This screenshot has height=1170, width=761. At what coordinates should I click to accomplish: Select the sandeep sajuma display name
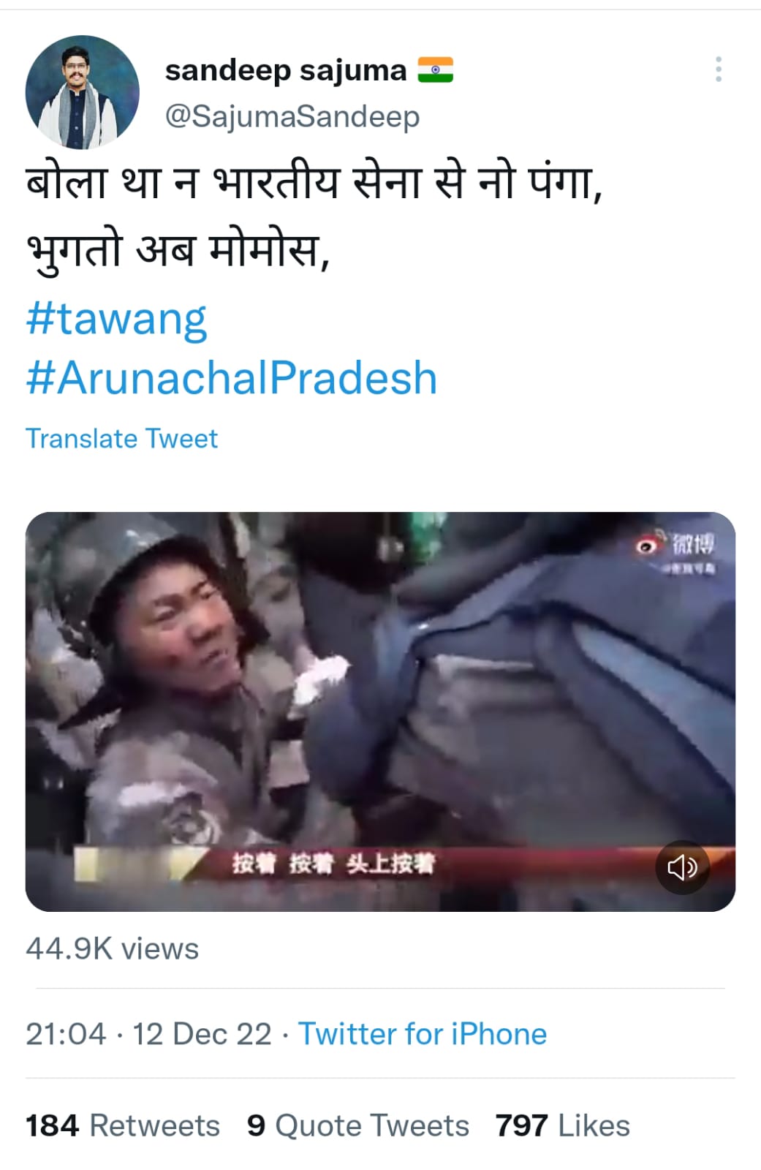click(286, 71)
